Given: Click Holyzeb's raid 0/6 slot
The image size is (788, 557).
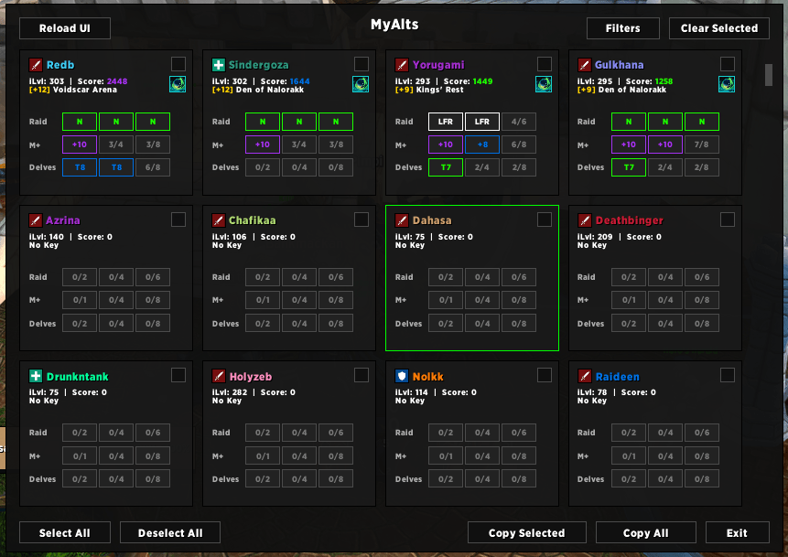Looking at the screenshot, I should (x=336, y=433).
